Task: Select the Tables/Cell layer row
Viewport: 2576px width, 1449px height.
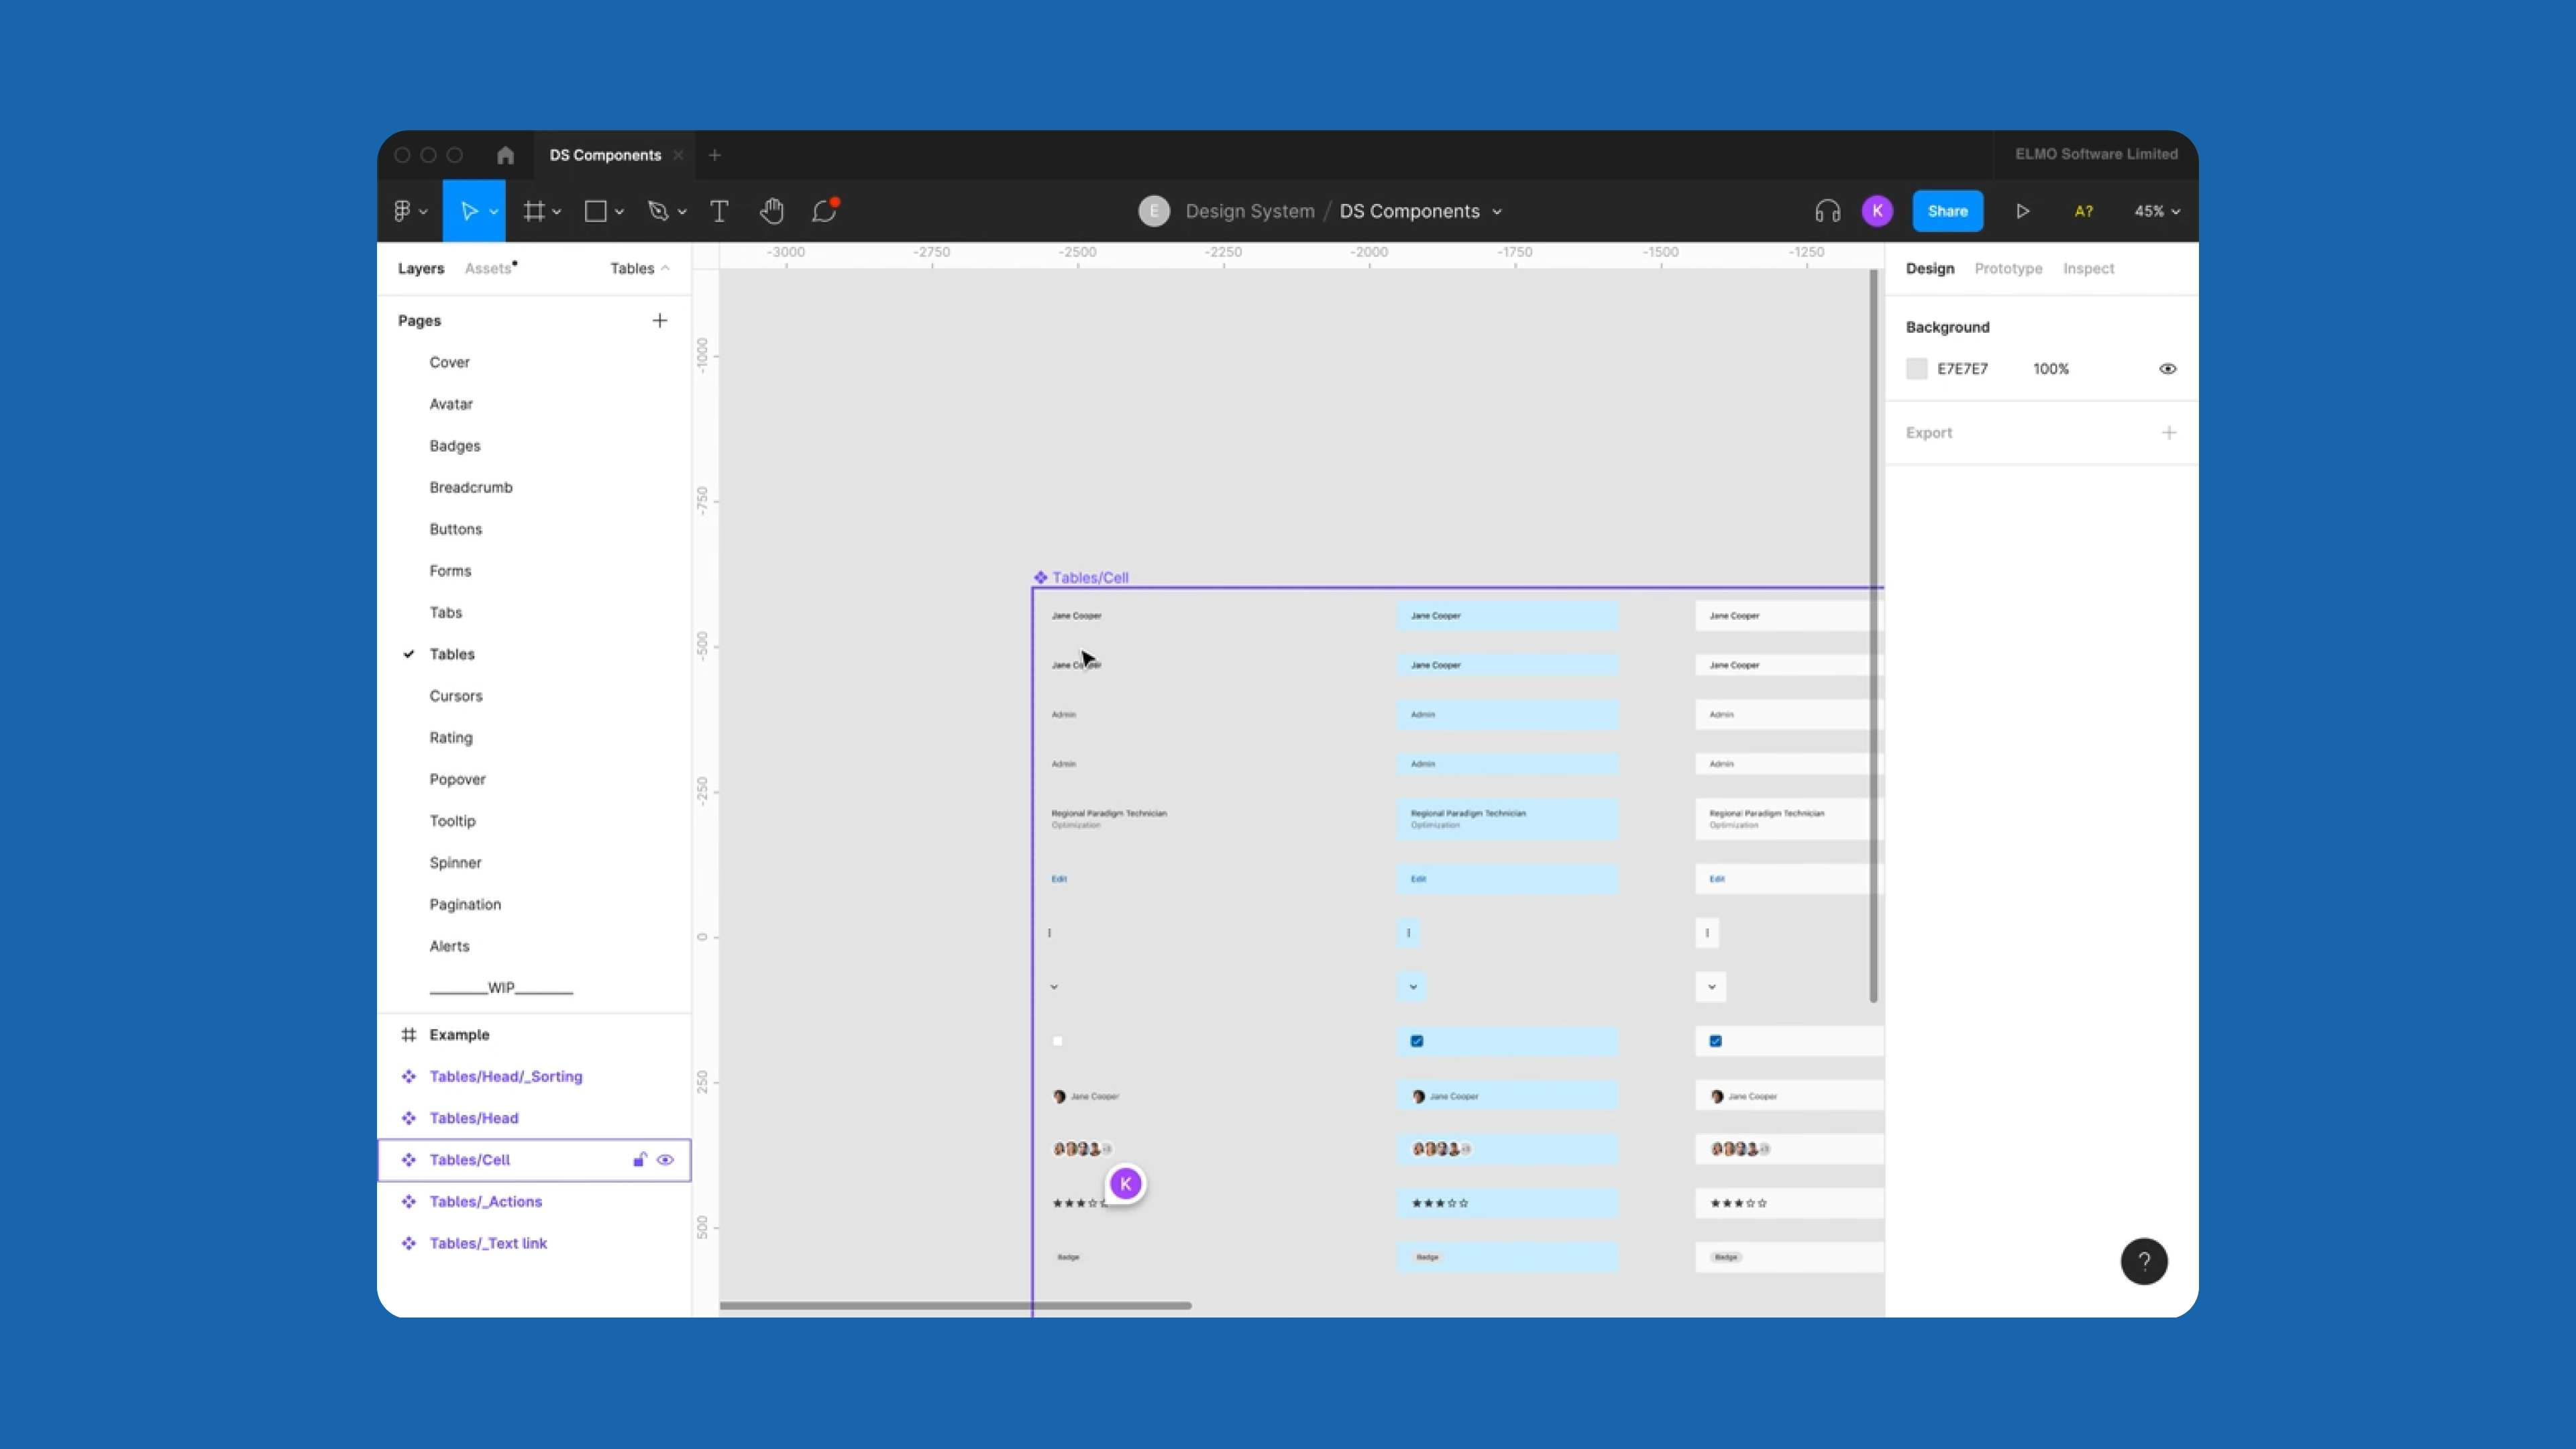Action: pos(534,1160)
